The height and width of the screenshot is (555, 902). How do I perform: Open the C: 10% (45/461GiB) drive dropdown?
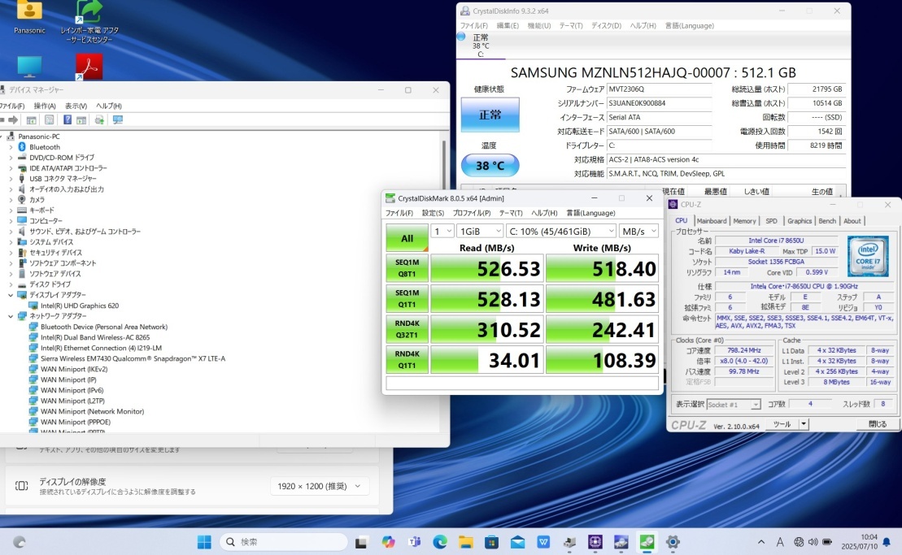(561, 231)
